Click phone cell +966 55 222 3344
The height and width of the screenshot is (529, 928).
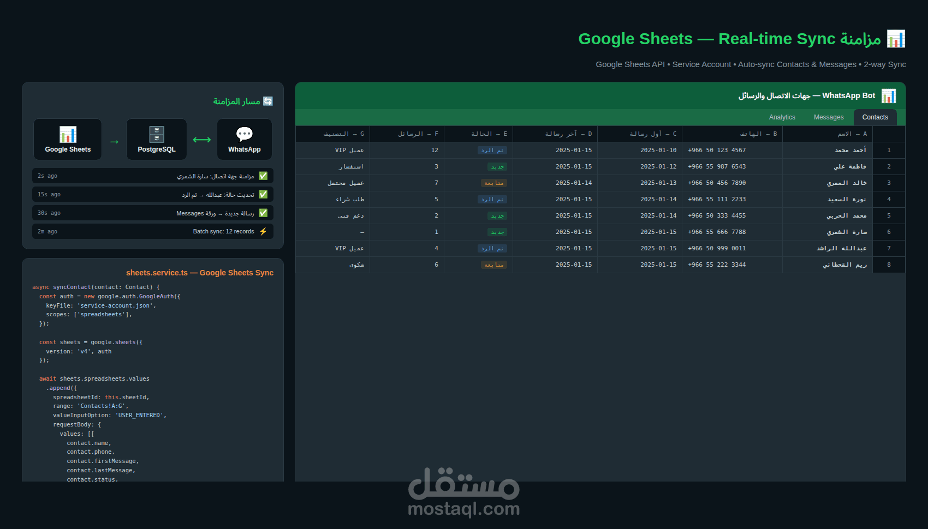click(732, 264)
